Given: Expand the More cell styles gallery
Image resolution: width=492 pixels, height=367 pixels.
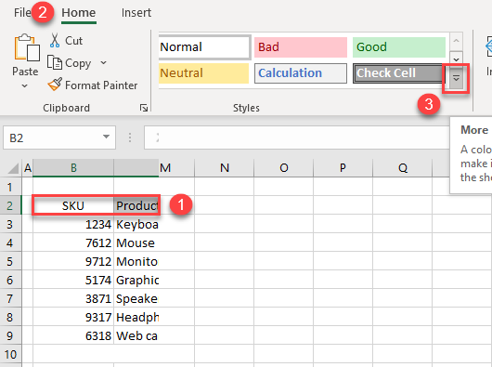Looking at the screenshot, I should pos(456,78).
